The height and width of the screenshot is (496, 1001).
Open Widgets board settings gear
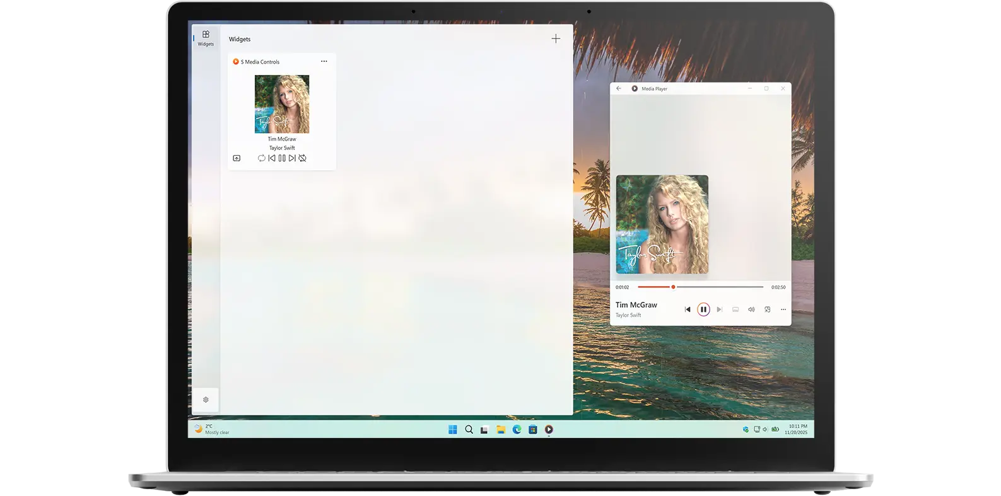click(206, 400)
